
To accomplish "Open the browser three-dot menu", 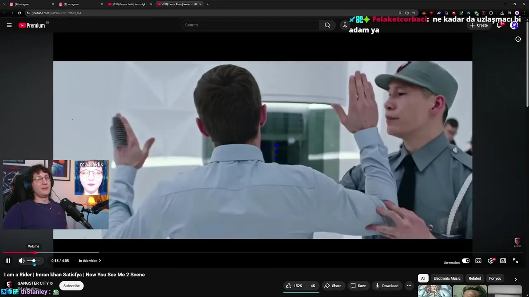I will coord(524,13).
